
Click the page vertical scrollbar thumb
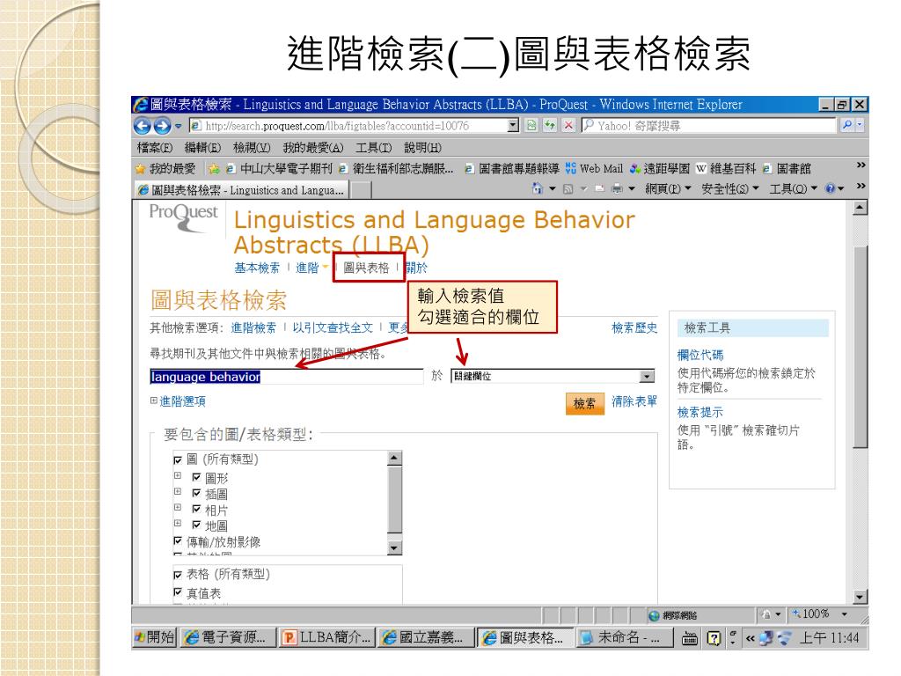pyautogui.click(x=861, y=347)
